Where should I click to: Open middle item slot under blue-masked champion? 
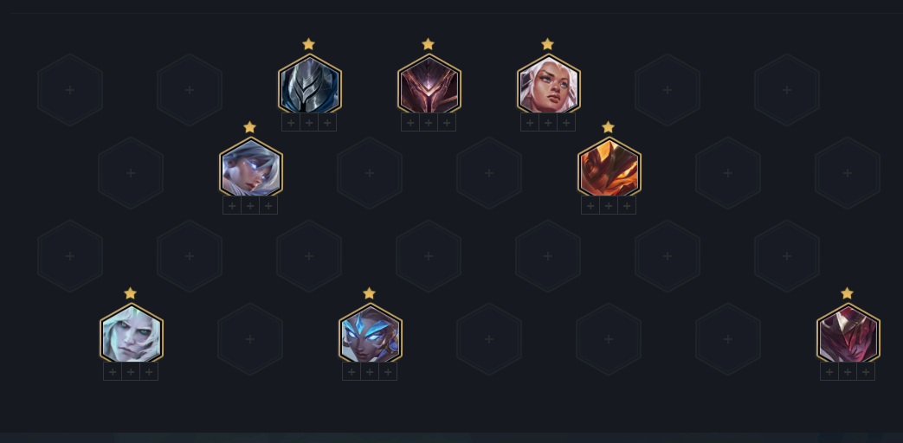tap(370, 372)
